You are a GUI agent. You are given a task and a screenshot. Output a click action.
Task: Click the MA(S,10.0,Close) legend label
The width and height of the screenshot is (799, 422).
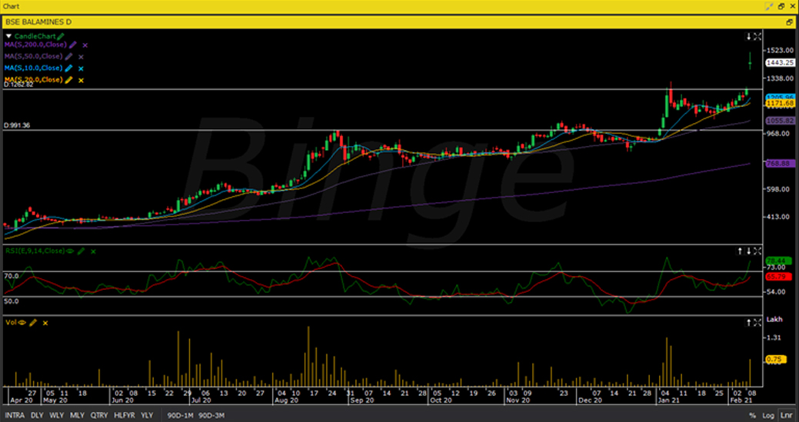click(33, 68)
